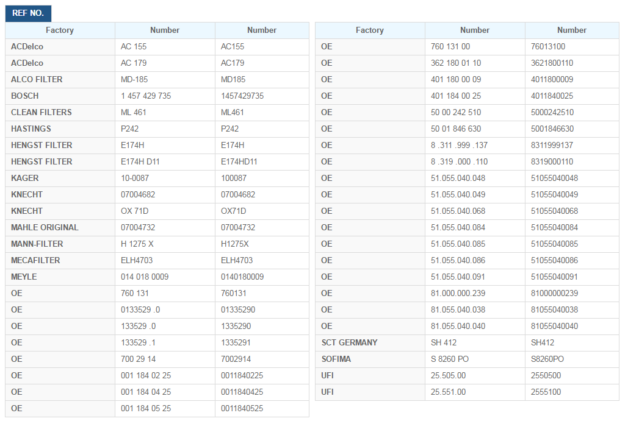This screenshot has height=424, width=628.
Task: Click the right table's Factory header
Action: (370, 30)
